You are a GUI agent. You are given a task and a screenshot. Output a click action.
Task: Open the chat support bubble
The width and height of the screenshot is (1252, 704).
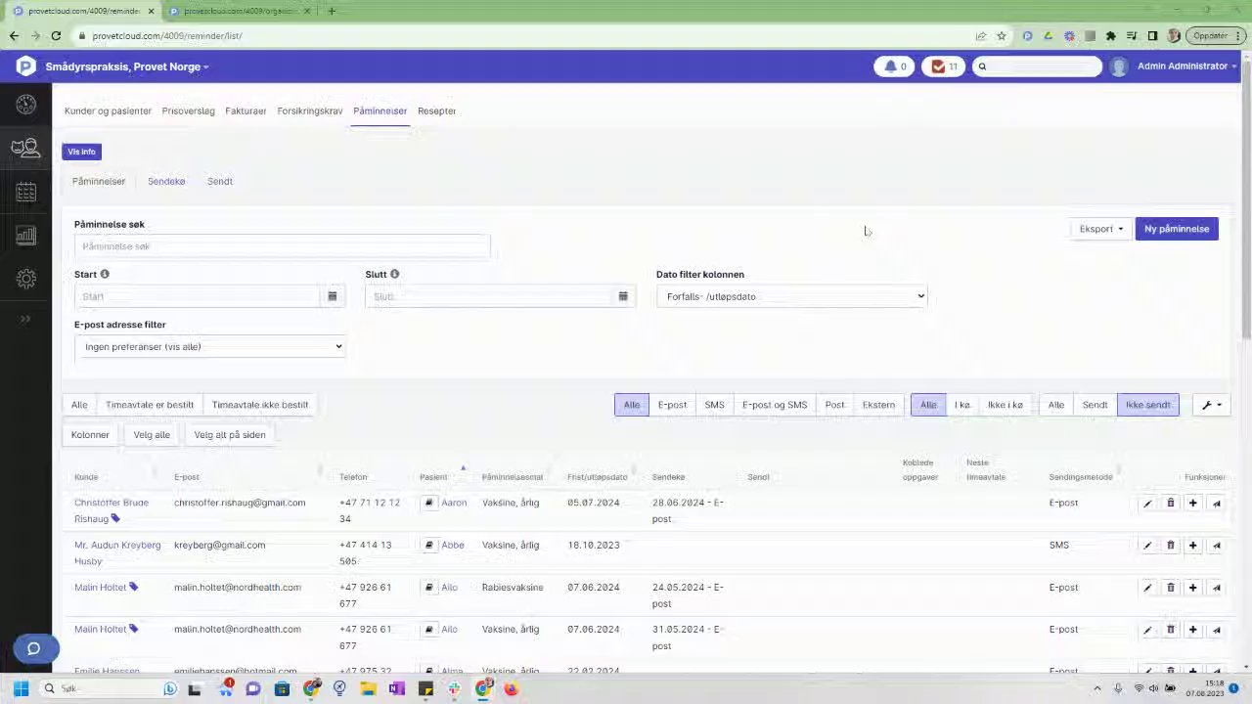pos(36,648)
